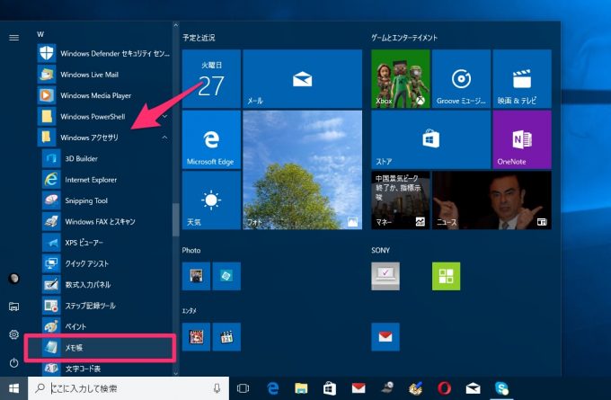
Task: Select the 予定と近況 group header
Action: (199, 38)
